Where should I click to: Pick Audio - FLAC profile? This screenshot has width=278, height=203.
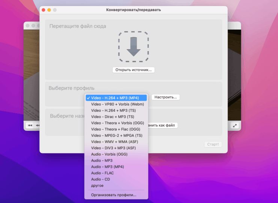coord(116,173)
